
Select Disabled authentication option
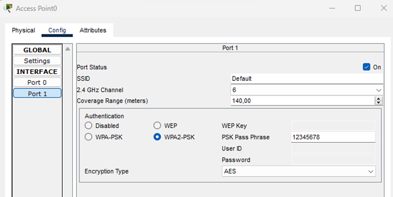click(88, 126)
